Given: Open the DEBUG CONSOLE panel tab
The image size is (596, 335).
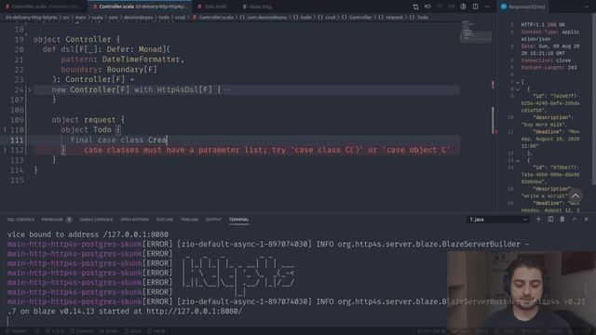Looking at the screenshot, I should 96,220.
